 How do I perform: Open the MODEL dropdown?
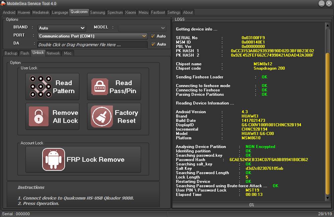(x=142, y=28)
